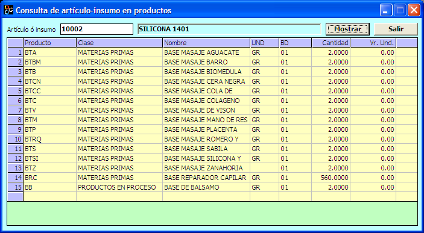Click the product code BTRQ

click(49, 139)
